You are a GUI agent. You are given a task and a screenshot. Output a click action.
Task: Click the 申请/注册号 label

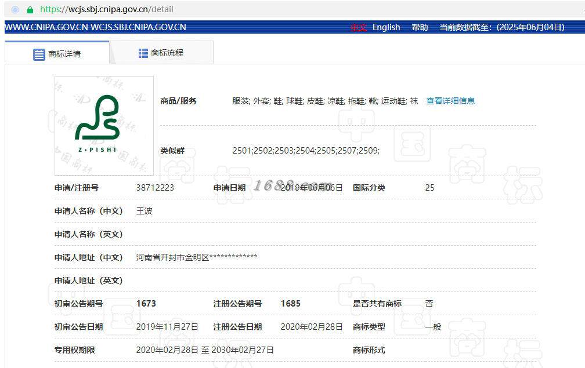click(77, 188)
